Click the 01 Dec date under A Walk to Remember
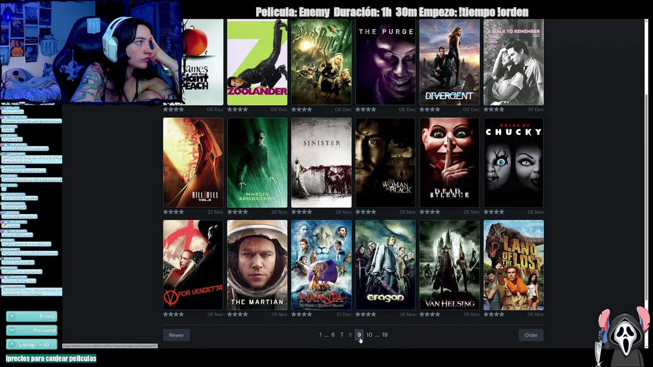This screenshot has height=367, width=653. 536,110
